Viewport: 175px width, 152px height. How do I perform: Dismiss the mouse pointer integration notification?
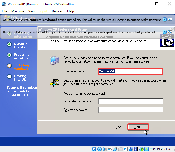(165, 32)
